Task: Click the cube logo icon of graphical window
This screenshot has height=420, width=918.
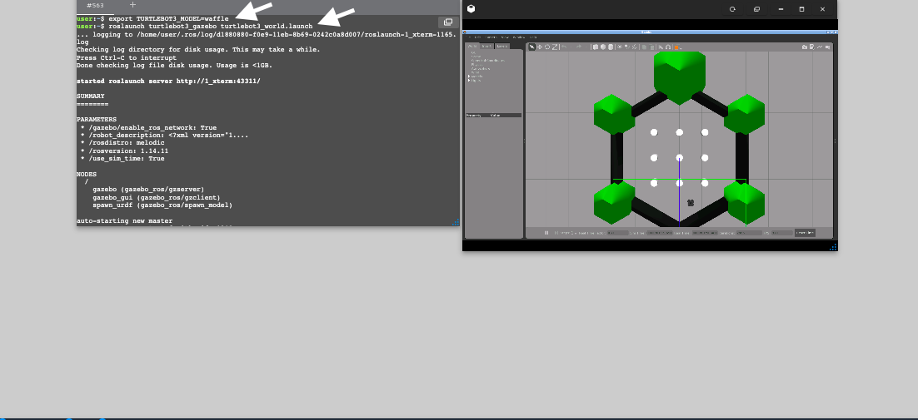Action: (x=471, y=9)
